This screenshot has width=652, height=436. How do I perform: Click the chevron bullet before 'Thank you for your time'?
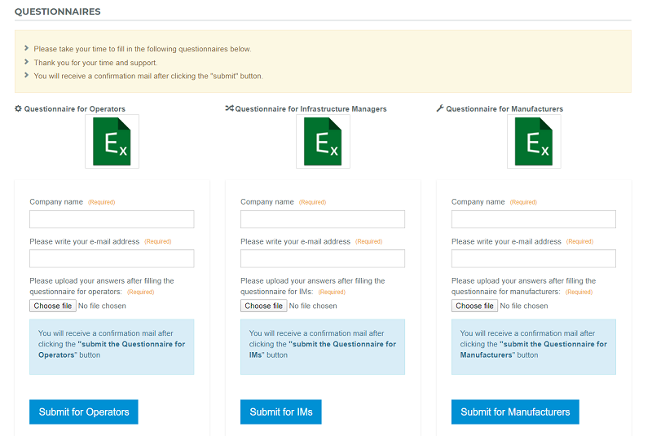(x=26, y=62)
